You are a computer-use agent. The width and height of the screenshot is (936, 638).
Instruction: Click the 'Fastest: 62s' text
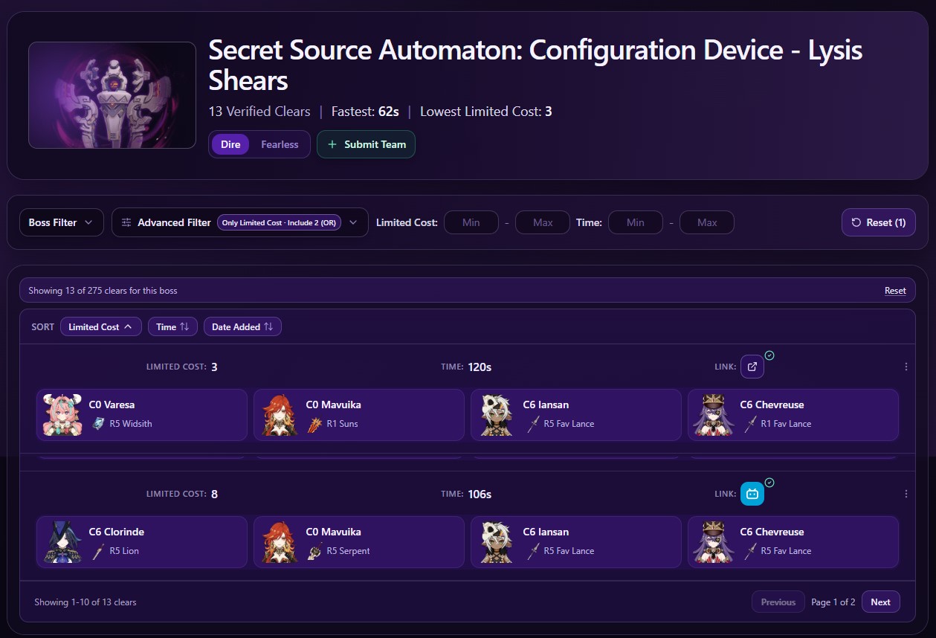pos(365,112)
